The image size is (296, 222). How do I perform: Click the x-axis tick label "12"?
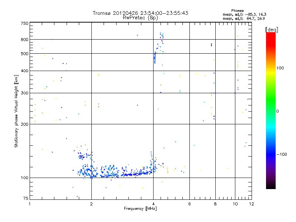(252, 204)
